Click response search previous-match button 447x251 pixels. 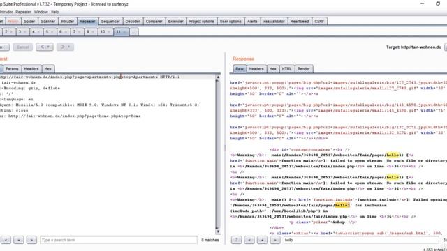click(249, 240)
